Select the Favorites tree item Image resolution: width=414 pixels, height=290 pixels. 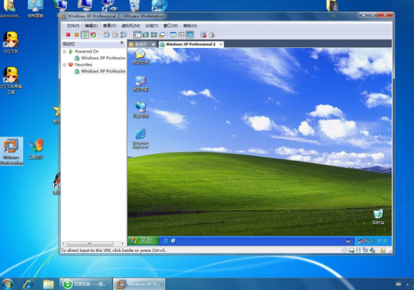pos(81,65)
